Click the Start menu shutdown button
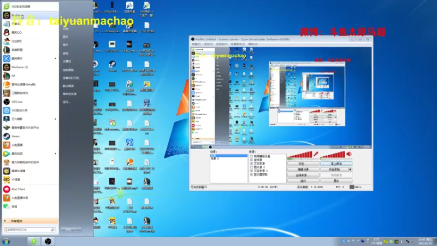 coord(69,230)
